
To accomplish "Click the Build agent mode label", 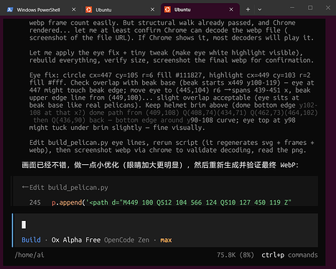I will [31, 240].
